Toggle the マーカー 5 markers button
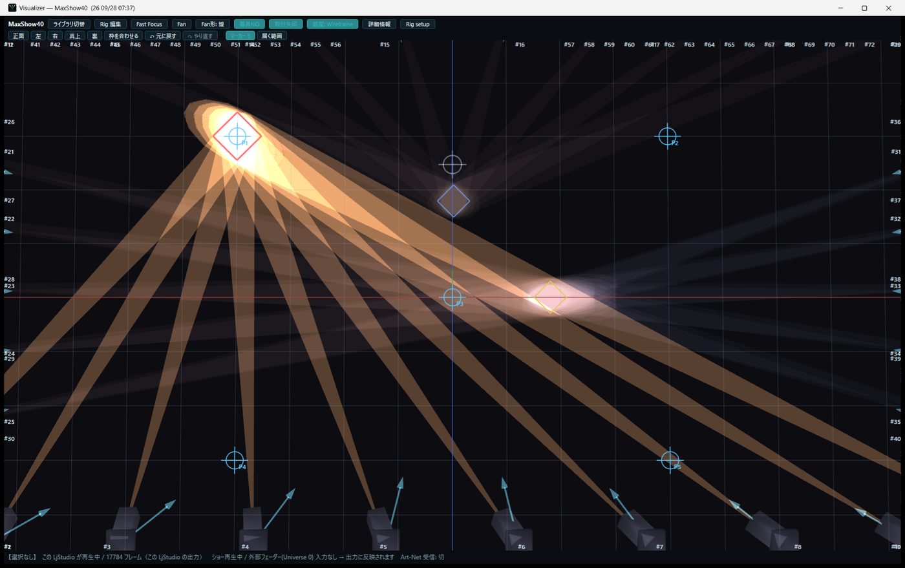Image resolution: width=905 pixels, height=568 pixels. pos(240,36)
